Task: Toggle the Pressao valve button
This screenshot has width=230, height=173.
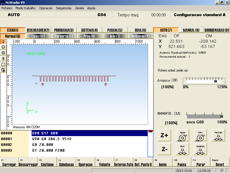Action: click(218, 136)
